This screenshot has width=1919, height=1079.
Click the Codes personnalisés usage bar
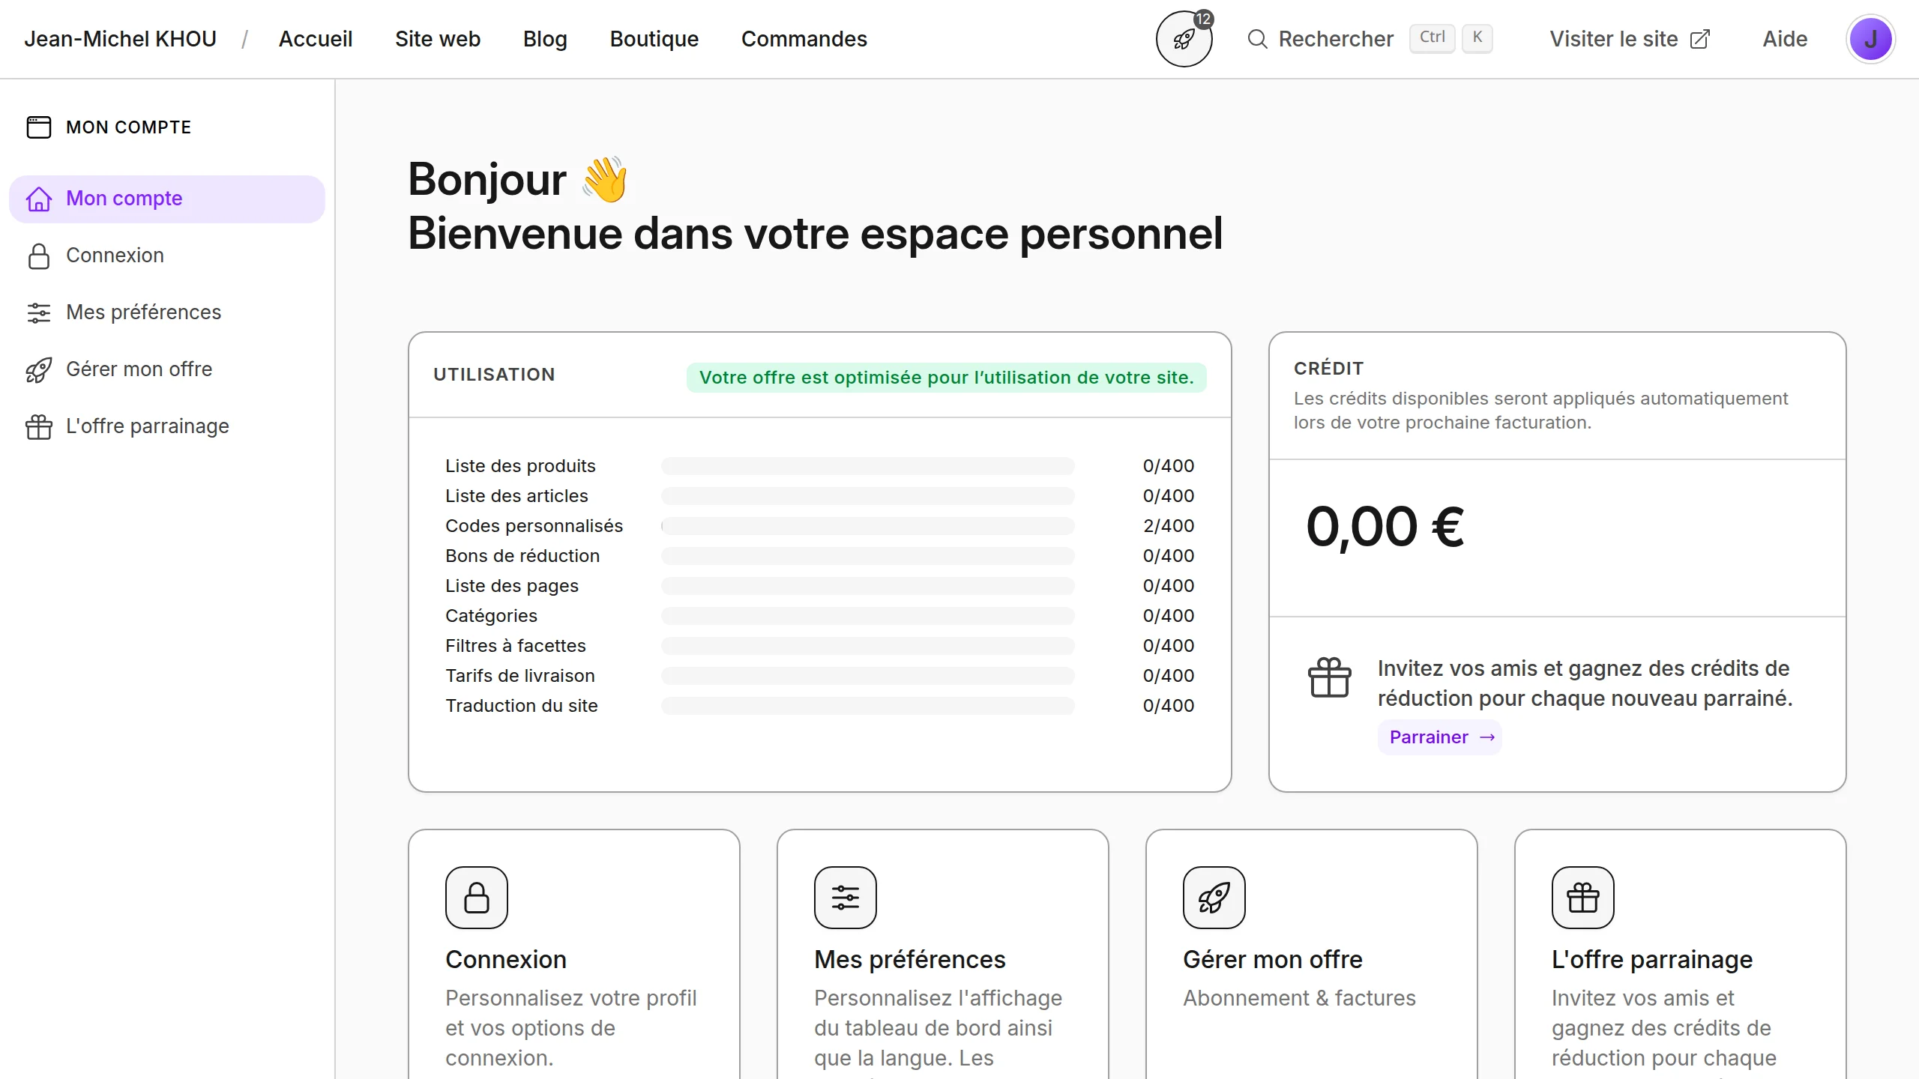[x=867, y=526]
